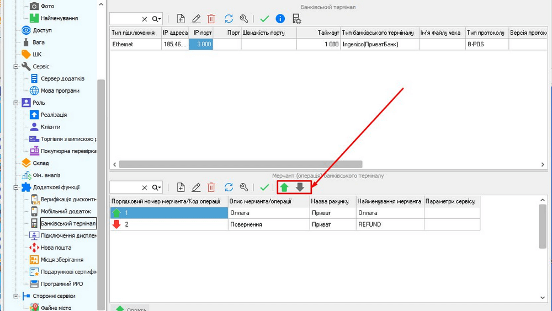This screenshot has width=552, height=311.
Task: Open search options dropdown in terminal toolbar
Action: tap(157, 19)
